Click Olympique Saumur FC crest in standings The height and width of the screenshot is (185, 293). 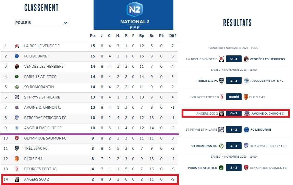coord(16,138)
